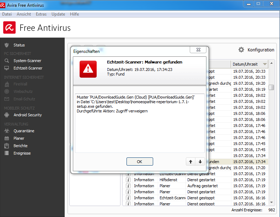Click scrollbar up arrow of events list
Screen dimensions: 280x217
pyautogui.click(x=271, y=63)
